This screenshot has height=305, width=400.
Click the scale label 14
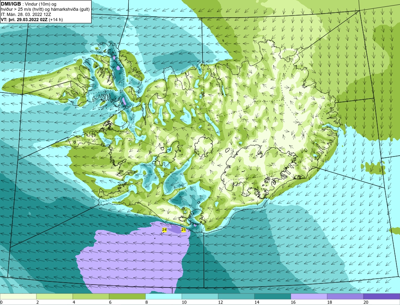click(x=257, y=302)
